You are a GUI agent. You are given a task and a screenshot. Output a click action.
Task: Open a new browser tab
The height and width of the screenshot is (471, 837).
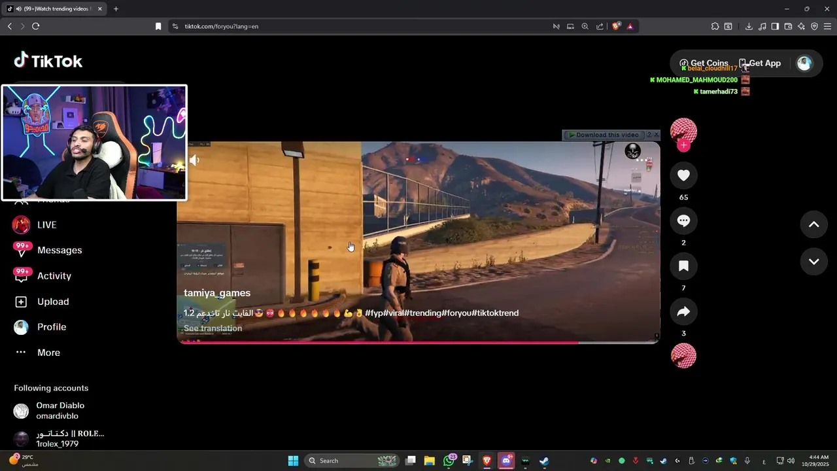(x=116, y=9)
